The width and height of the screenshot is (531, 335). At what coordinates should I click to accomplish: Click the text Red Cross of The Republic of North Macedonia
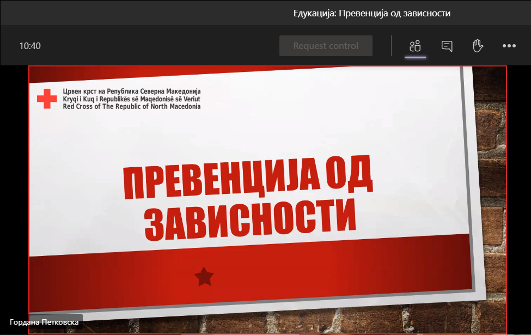(x=132, y=106)
